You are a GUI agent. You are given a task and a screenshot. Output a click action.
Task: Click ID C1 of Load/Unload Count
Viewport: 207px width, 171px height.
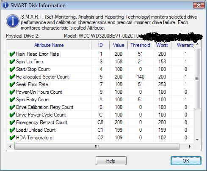point(100,130)
